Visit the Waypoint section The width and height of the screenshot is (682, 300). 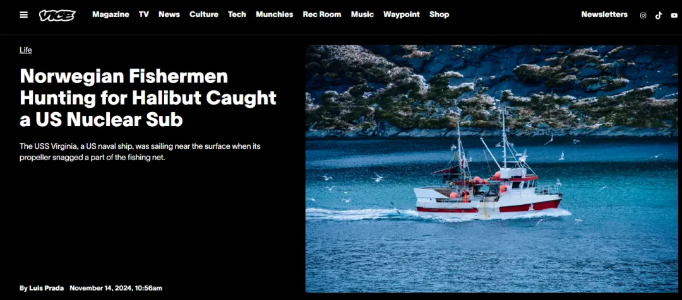tap(402, 14)
